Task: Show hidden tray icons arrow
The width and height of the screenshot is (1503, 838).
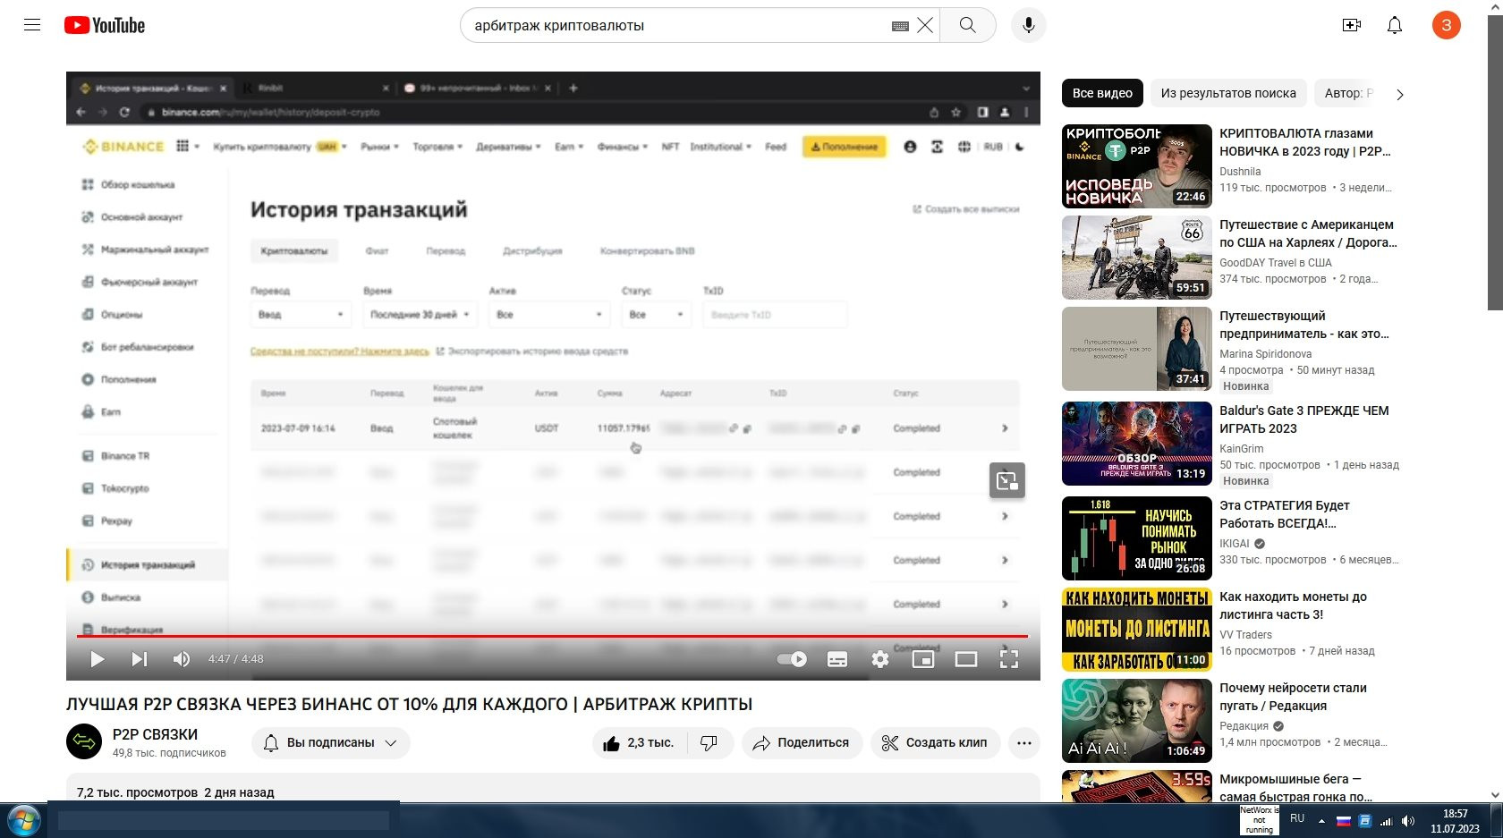Action: pos(1321,821)
